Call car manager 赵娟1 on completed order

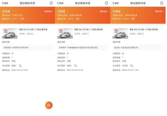pos(20,66)
